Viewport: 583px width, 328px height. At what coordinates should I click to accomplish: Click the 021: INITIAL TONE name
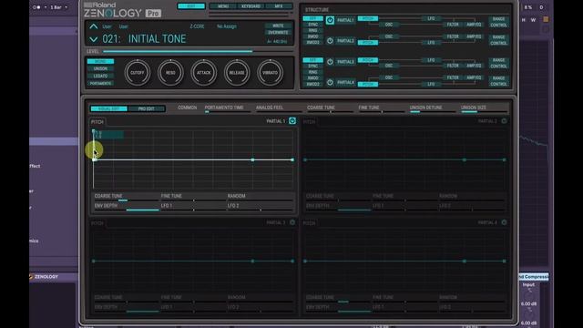[144, 39]
